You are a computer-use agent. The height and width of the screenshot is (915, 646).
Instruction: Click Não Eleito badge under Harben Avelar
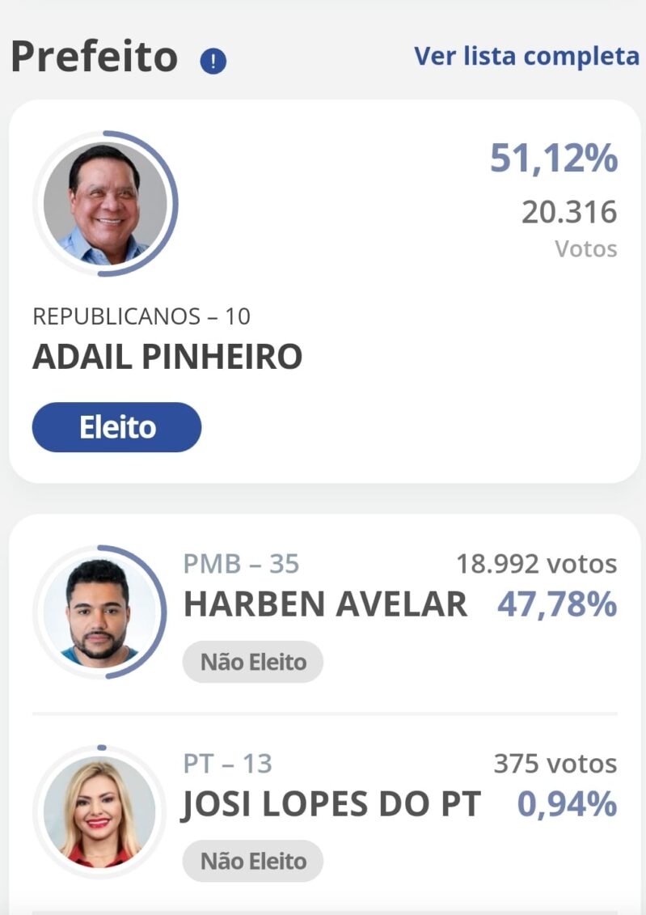(253, 662)
